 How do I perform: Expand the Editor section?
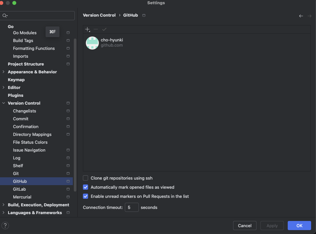(4, 87)
